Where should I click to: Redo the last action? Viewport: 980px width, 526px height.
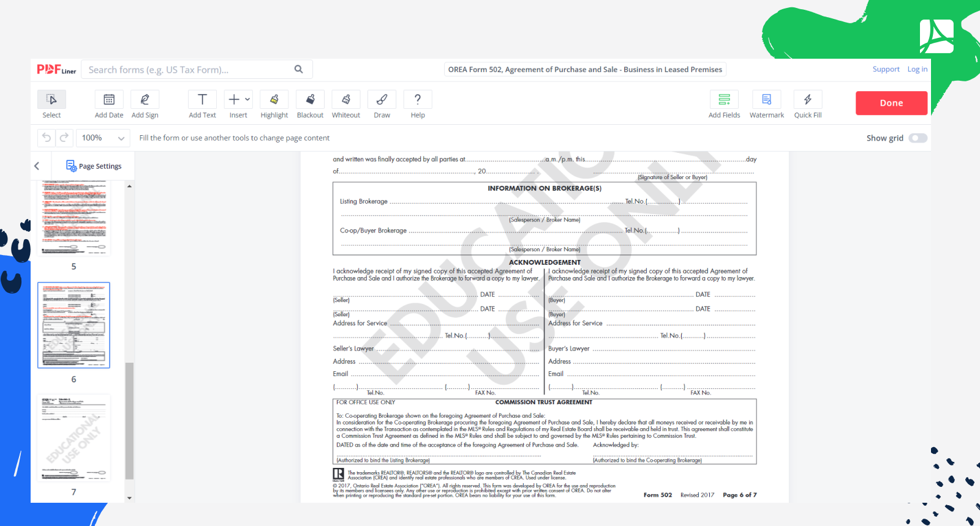[x=64, y=138]
